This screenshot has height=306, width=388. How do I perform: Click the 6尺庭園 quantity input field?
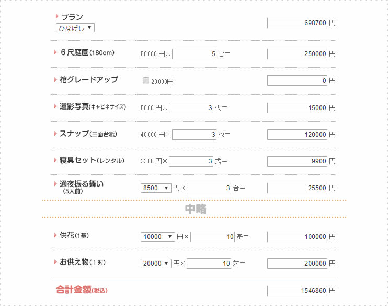(194, 54)
